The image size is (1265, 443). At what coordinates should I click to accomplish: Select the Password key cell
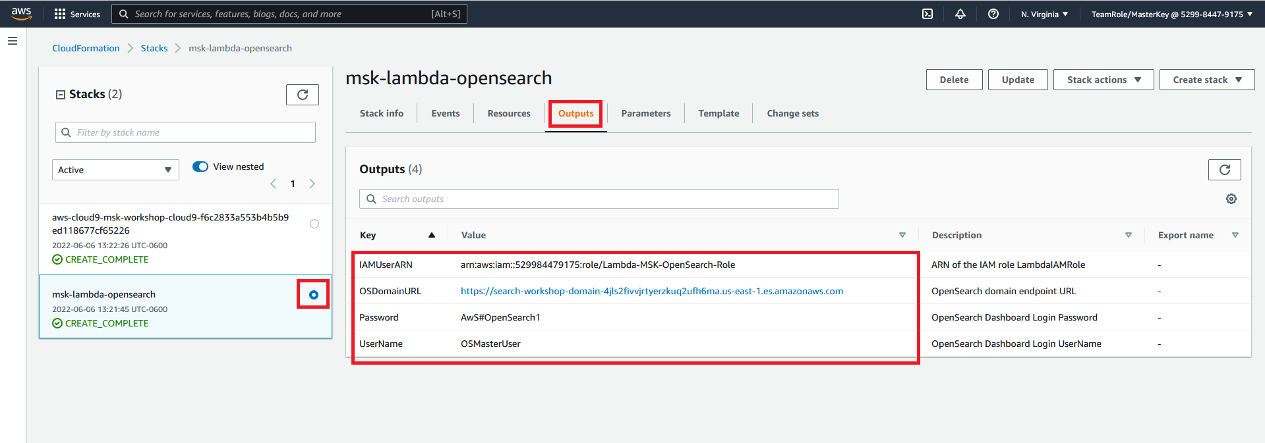tap(379, 317)
